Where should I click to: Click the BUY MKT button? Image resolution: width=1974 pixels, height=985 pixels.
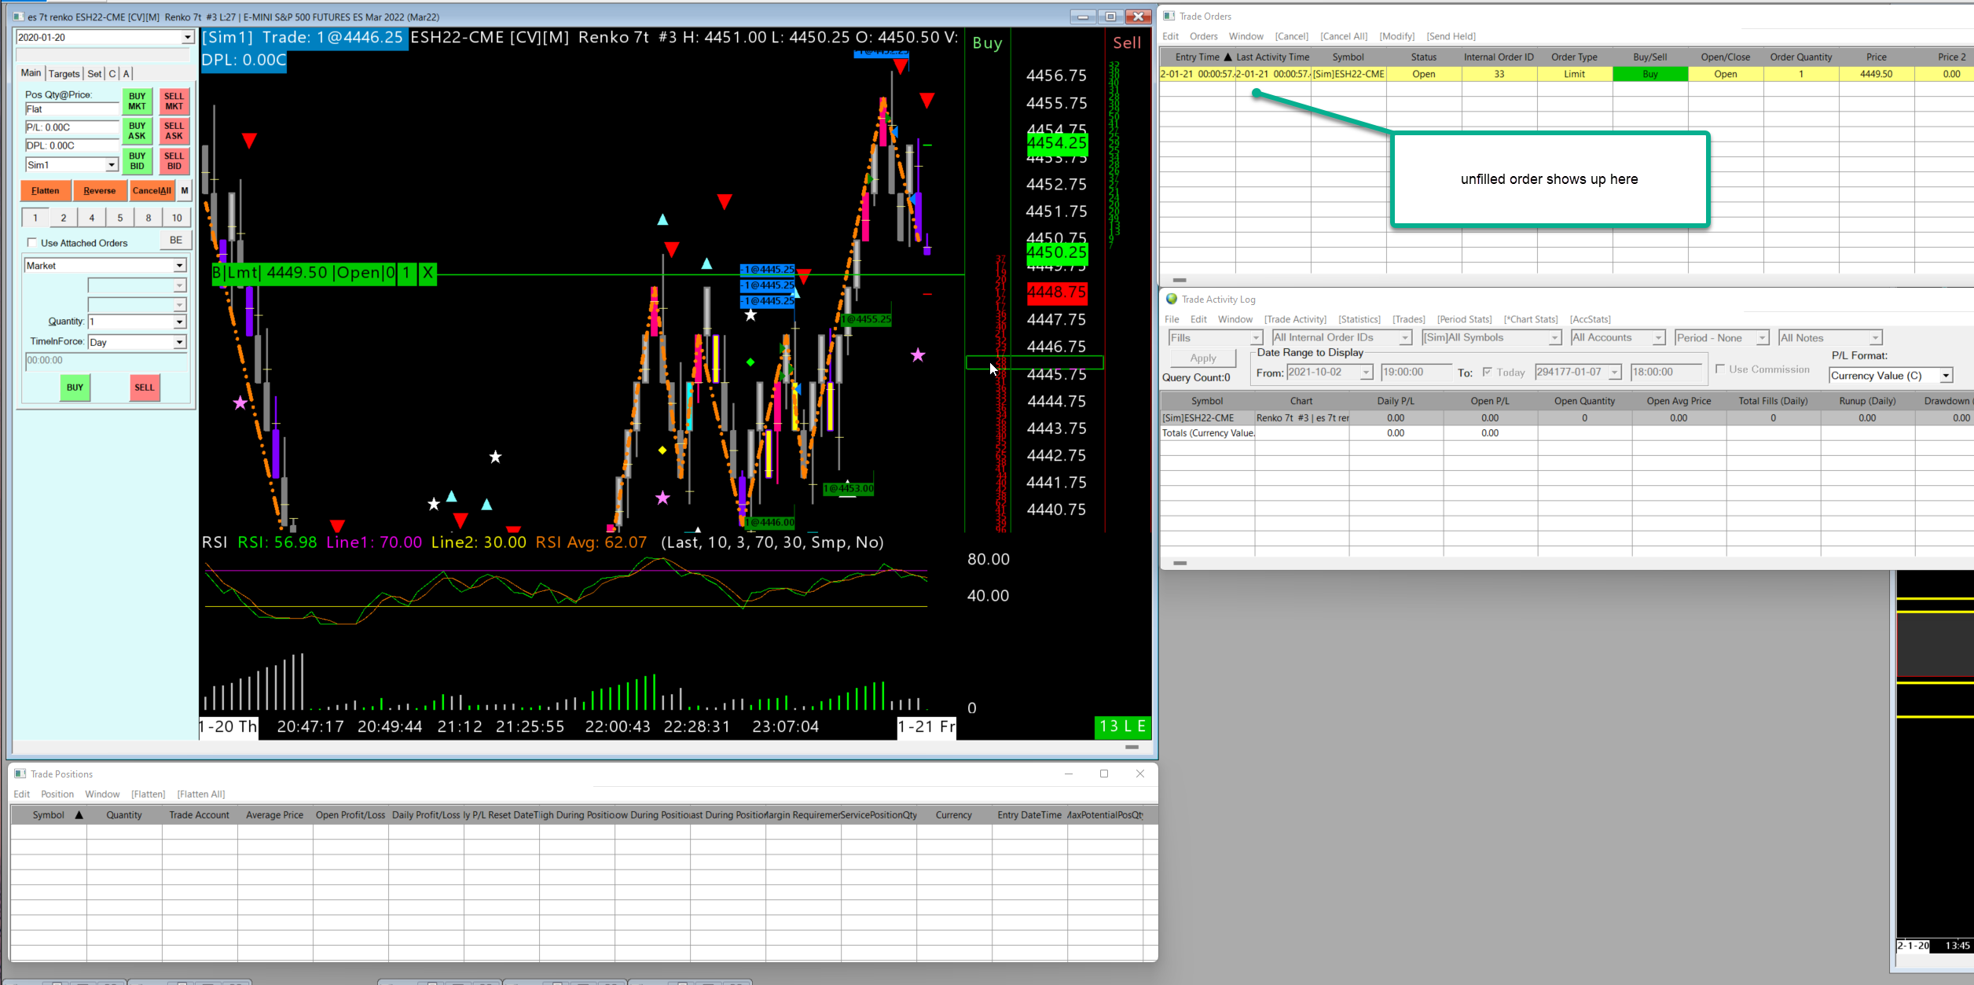click(x=137, y=101)
